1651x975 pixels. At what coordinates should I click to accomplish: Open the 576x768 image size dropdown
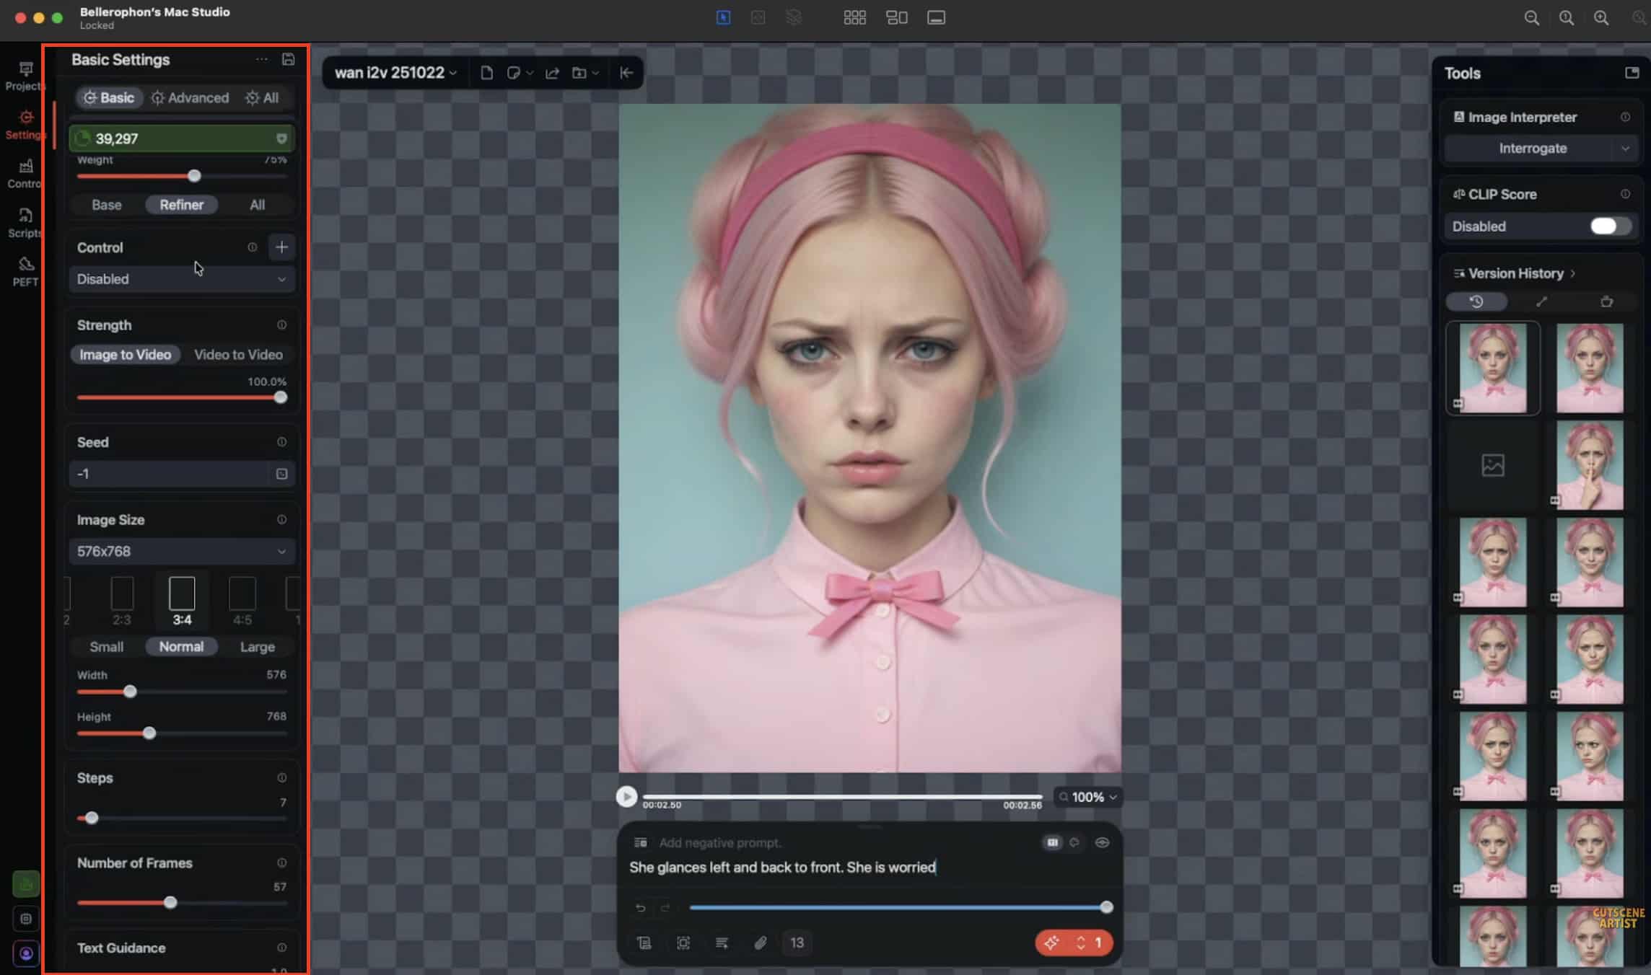click(182, 552)
